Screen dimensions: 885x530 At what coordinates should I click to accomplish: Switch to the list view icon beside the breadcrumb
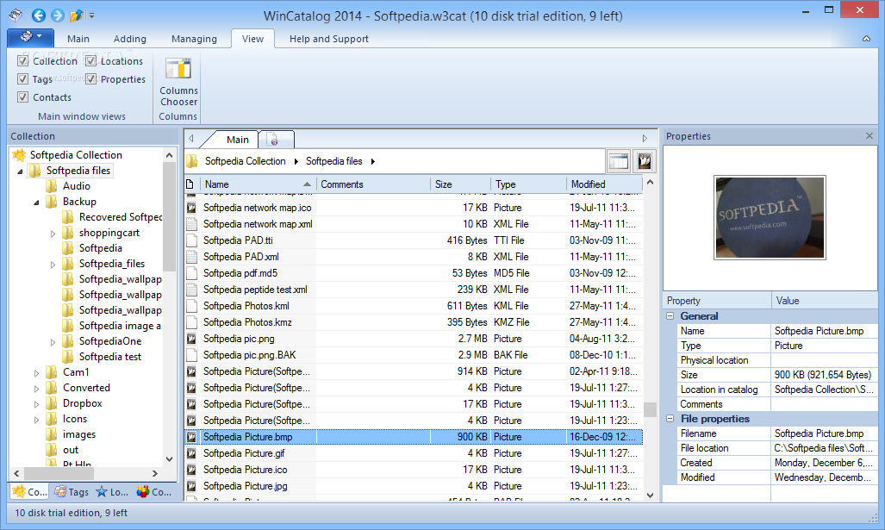tap(619, 161)
